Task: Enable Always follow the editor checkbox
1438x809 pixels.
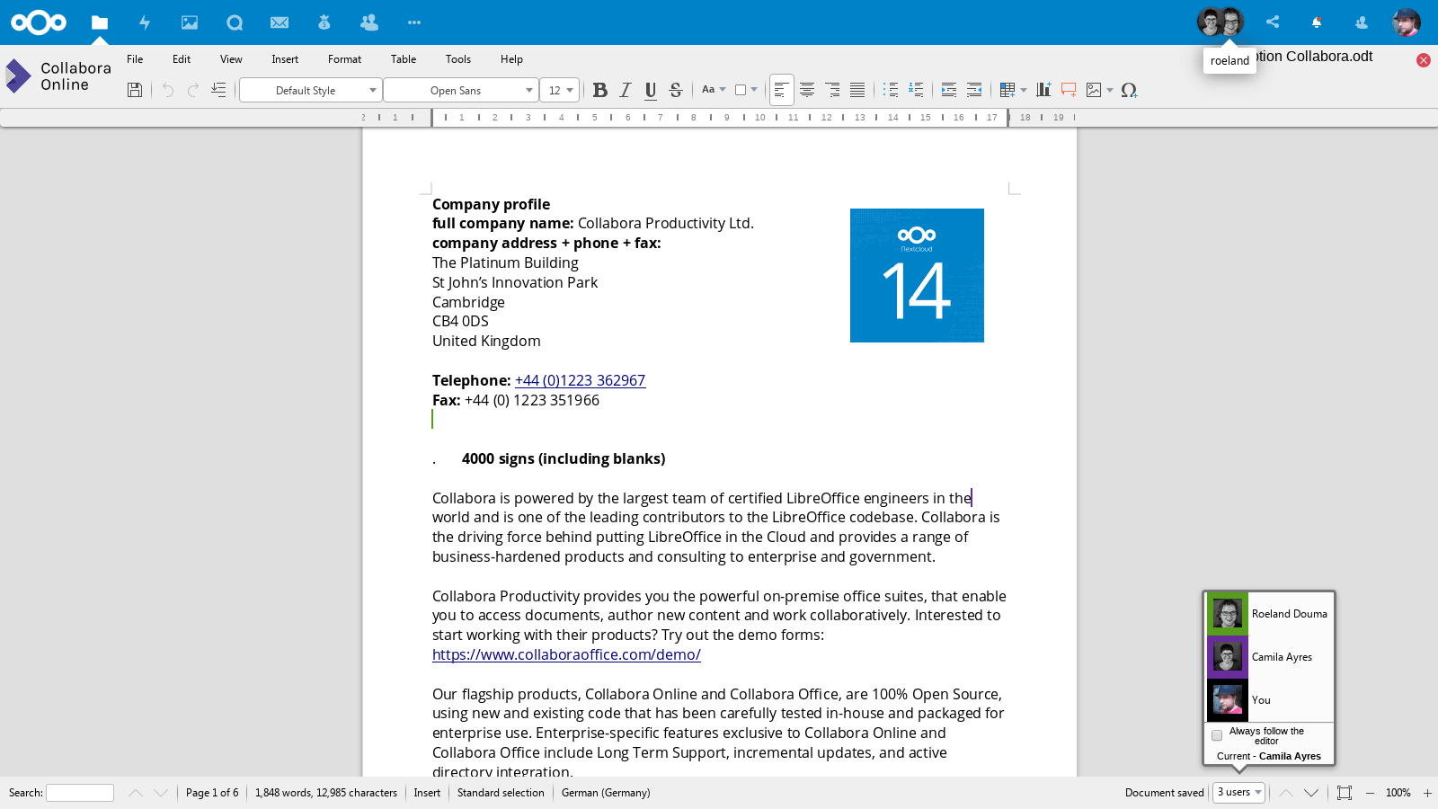Action: 1217,735
